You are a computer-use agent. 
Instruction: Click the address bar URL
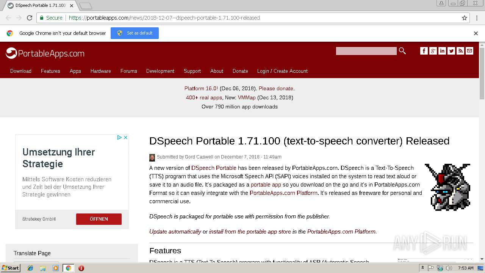[164, 18]
